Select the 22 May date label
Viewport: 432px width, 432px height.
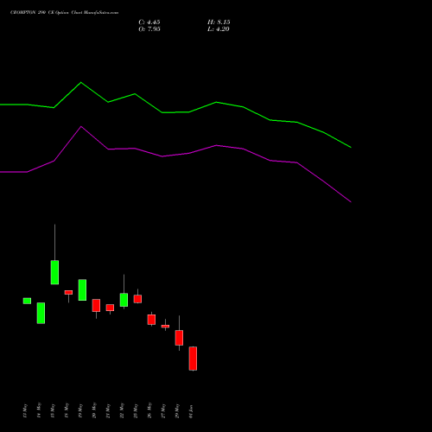coord(122,410)
